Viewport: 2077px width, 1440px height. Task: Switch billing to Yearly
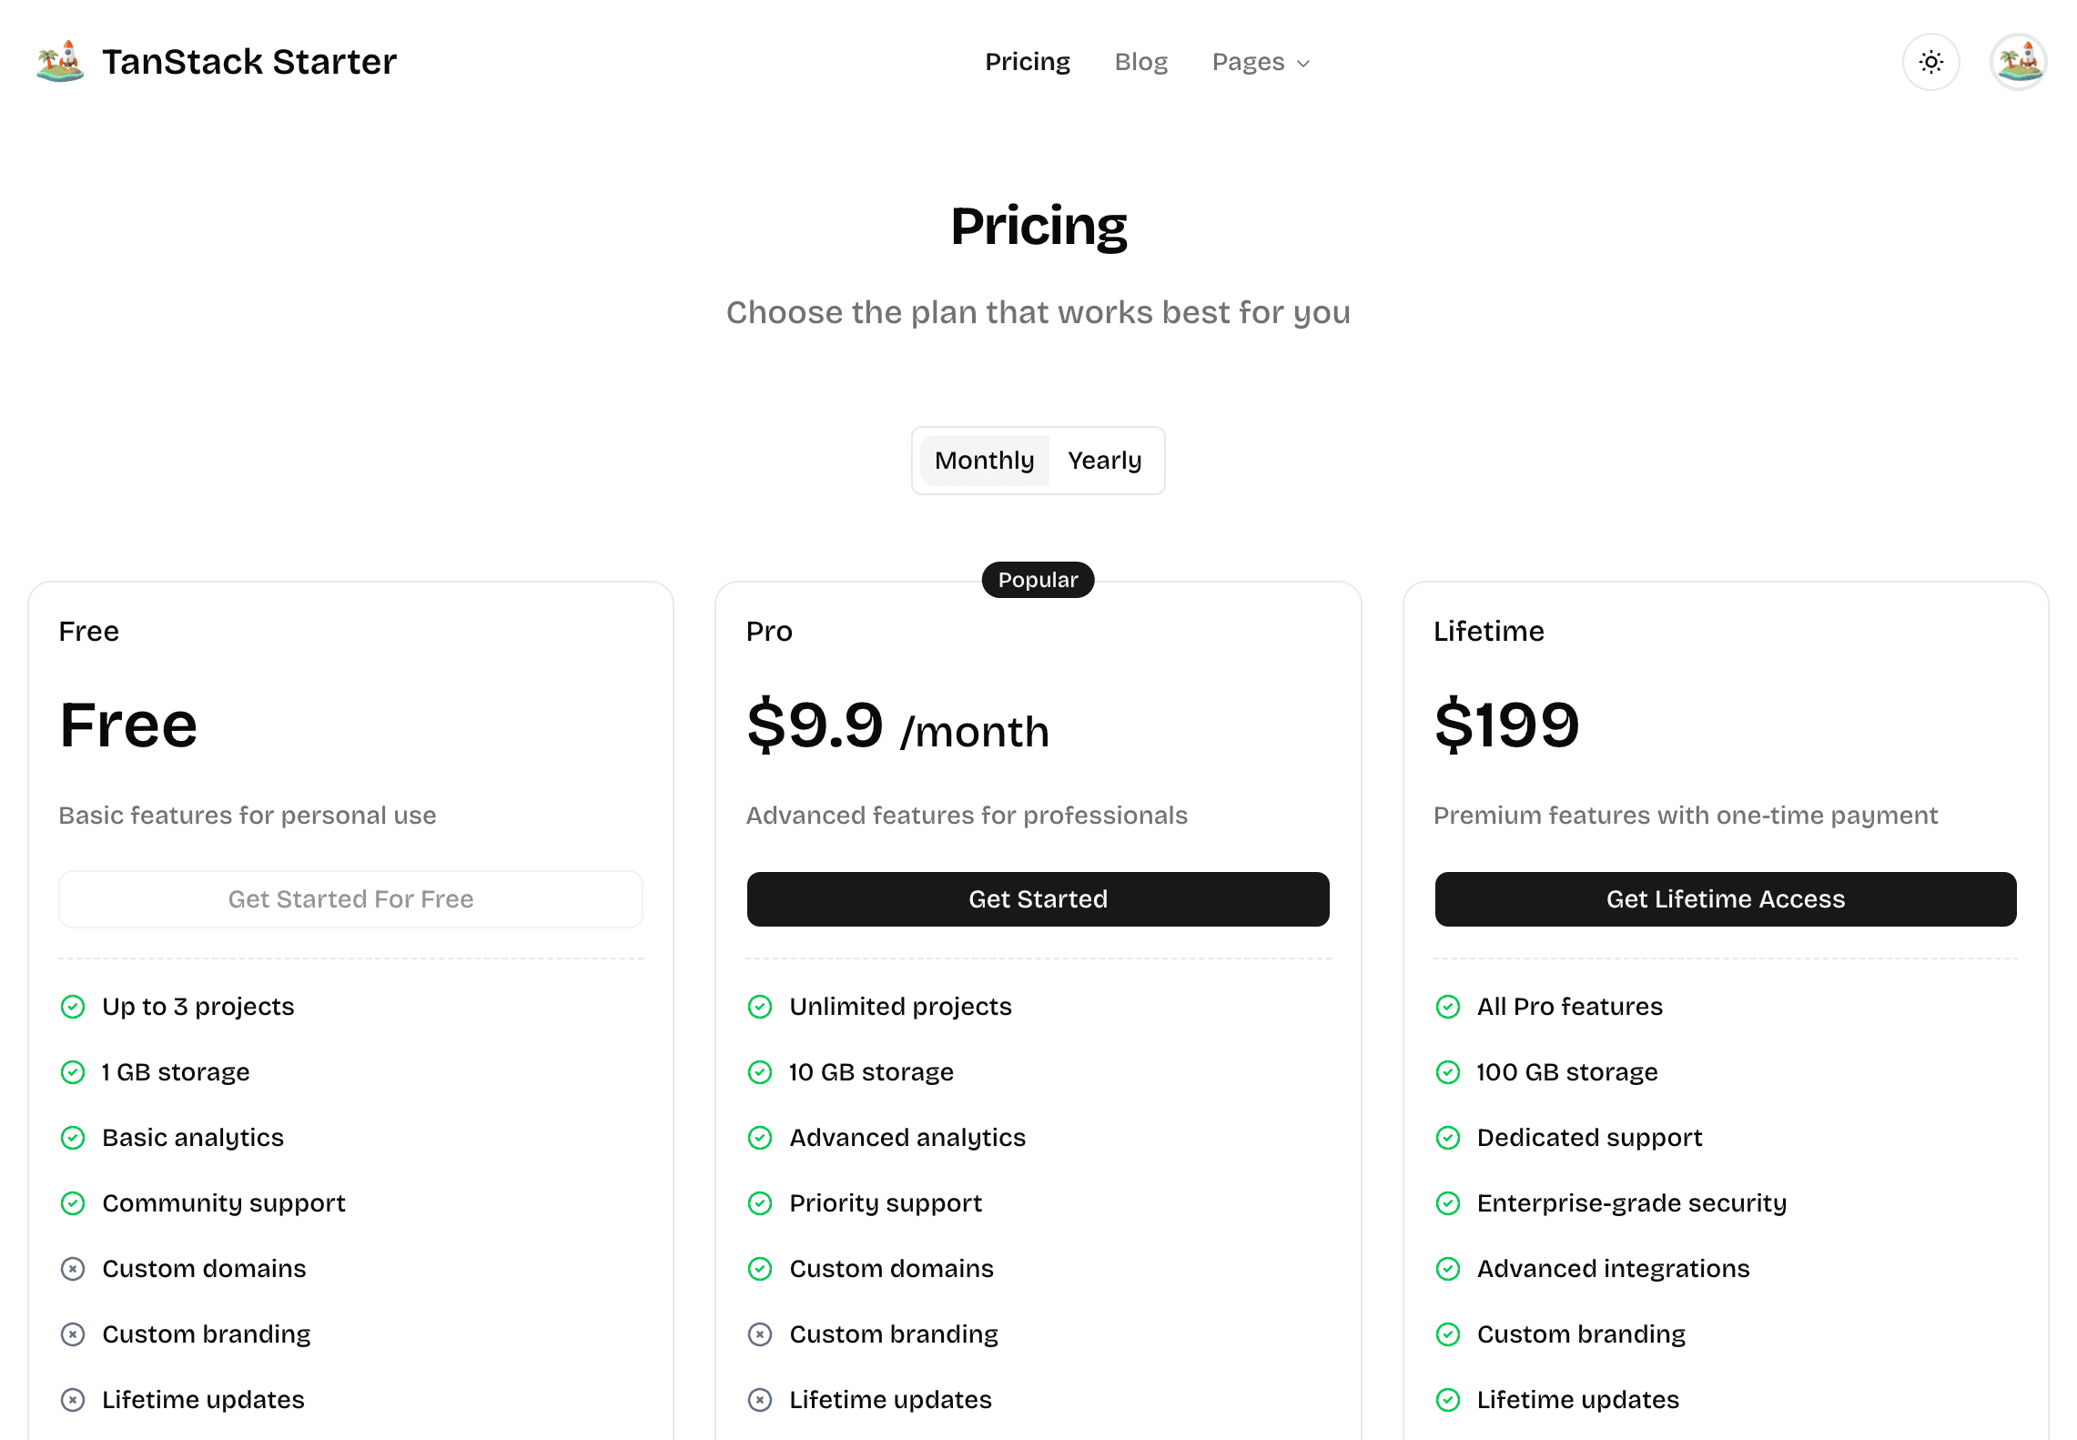click(x=1105, y=461)
